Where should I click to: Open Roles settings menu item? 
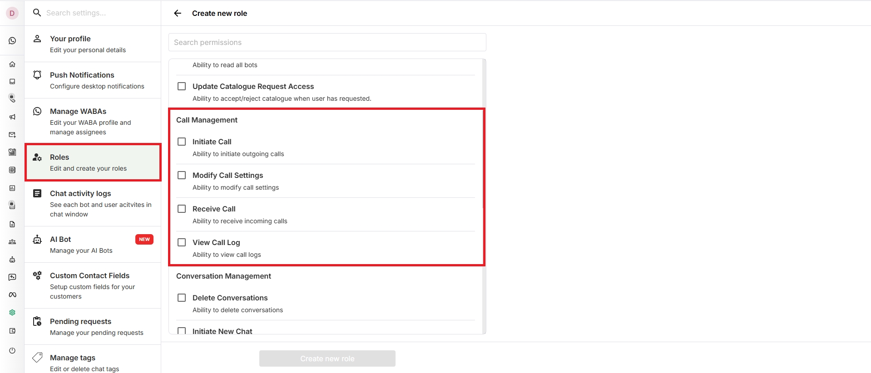click(x=93, y=162)
